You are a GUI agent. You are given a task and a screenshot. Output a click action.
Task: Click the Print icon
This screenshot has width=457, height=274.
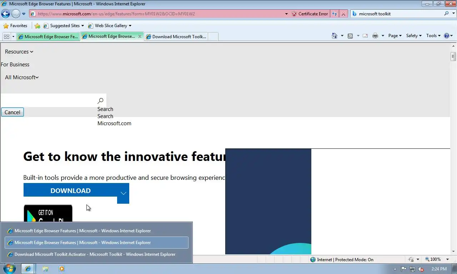(375, 36)
